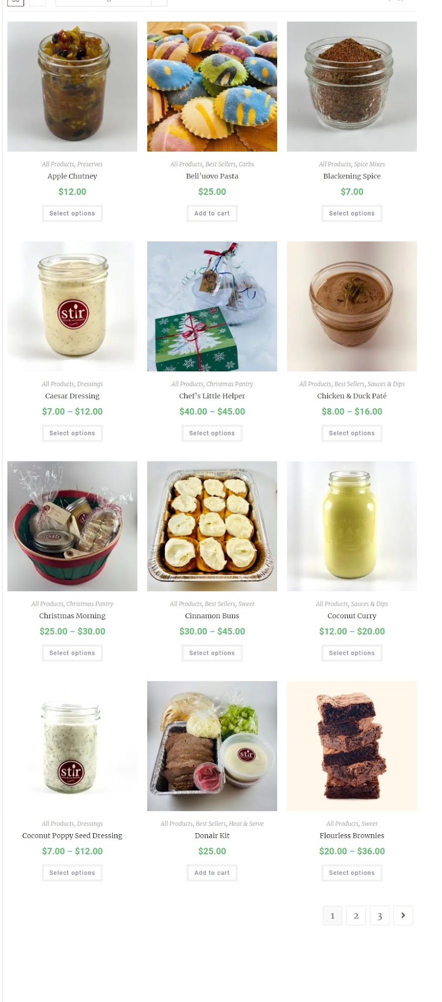Image resolution: width=442 pixels, height=1002 pixels.
Task: Open the Chicken & Duck Paté title link
Action: click(352, 396)
